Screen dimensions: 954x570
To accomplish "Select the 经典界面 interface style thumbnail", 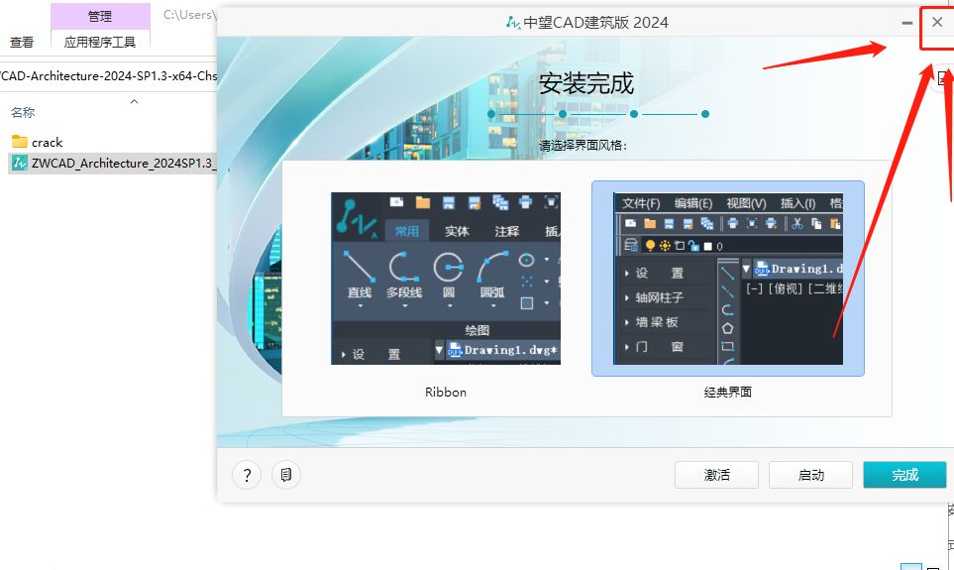I will tap(728, 279).
